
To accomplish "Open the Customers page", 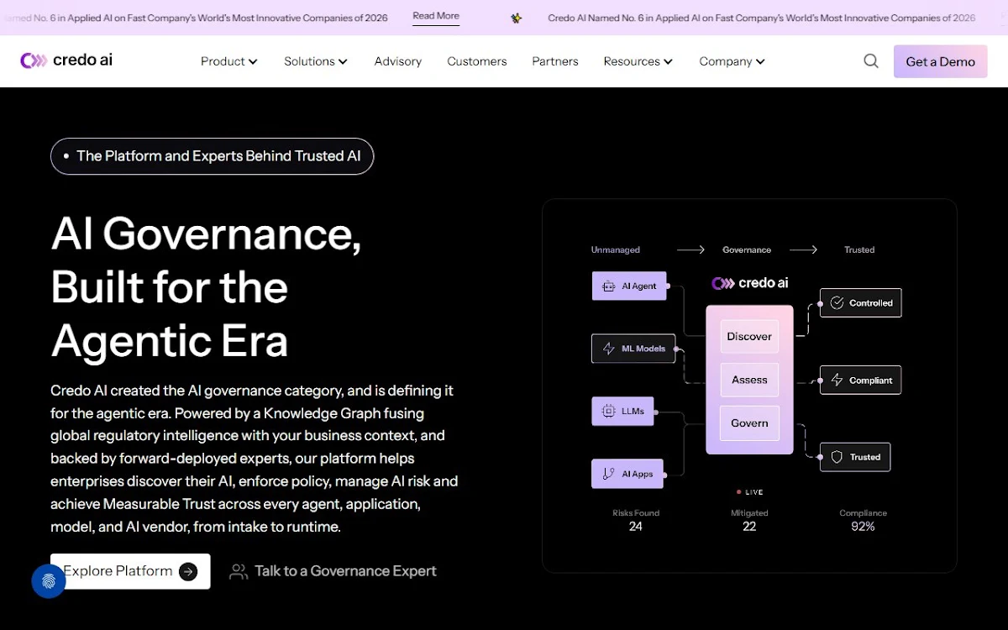I will 477,61.
